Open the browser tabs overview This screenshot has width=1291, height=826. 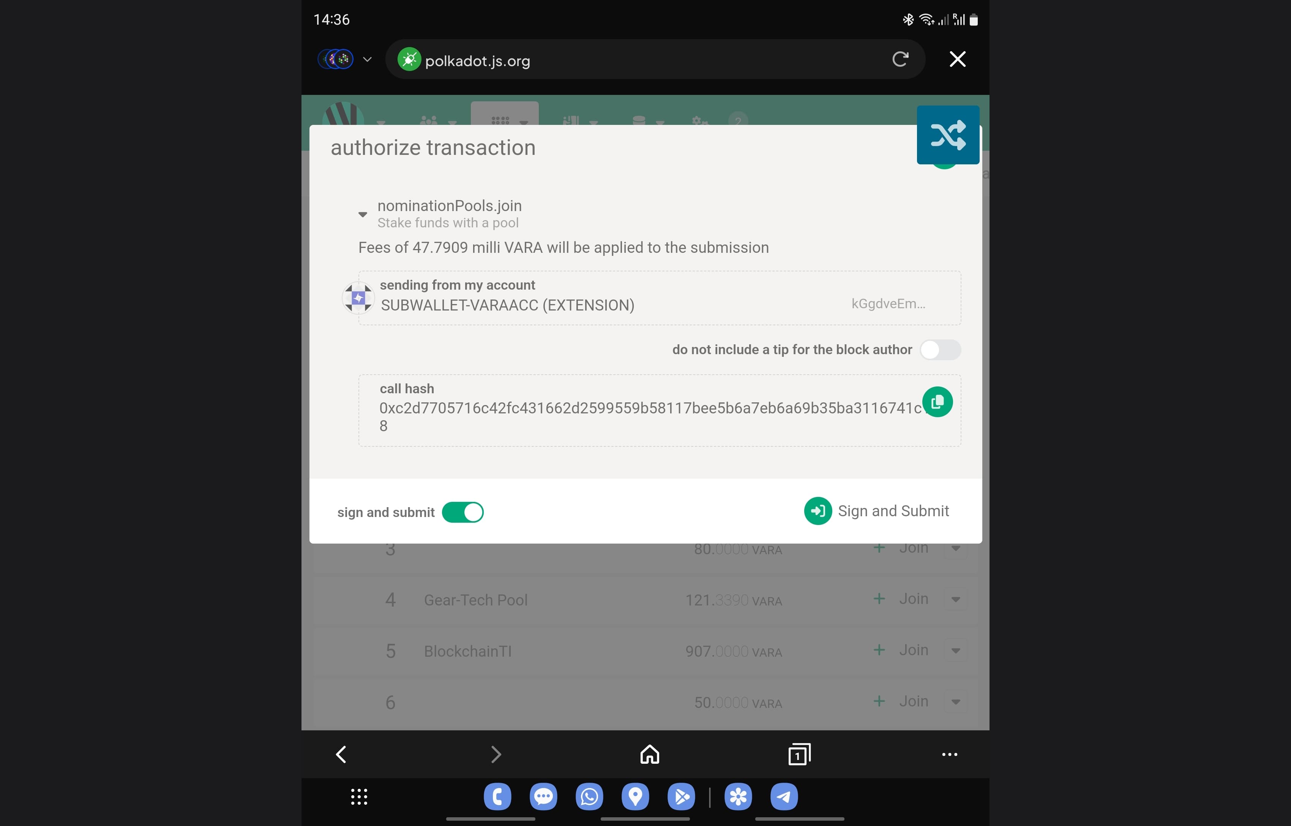pos(799,754)
